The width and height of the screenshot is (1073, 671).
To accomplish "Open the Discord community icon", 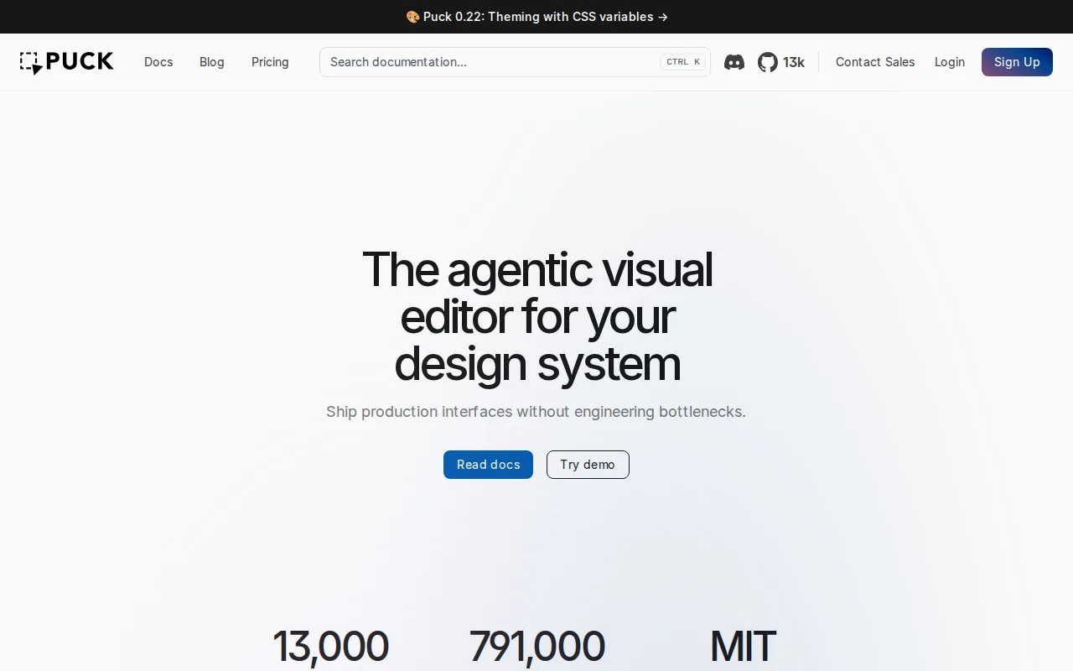I will pos(734,62).
